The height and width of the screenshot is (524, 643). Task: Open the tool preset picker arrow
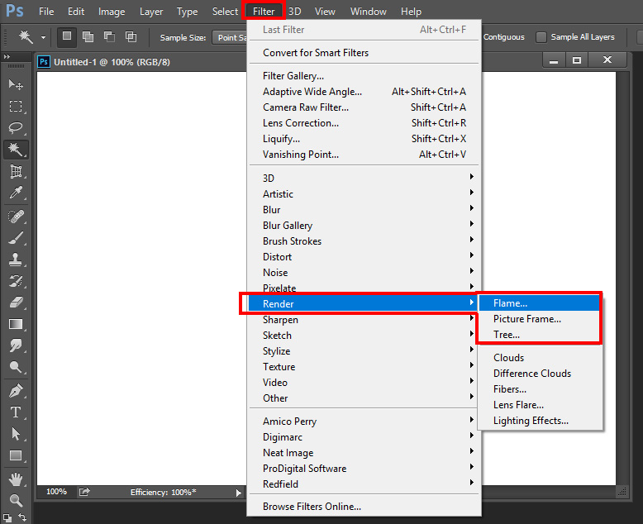coord(43,37)
